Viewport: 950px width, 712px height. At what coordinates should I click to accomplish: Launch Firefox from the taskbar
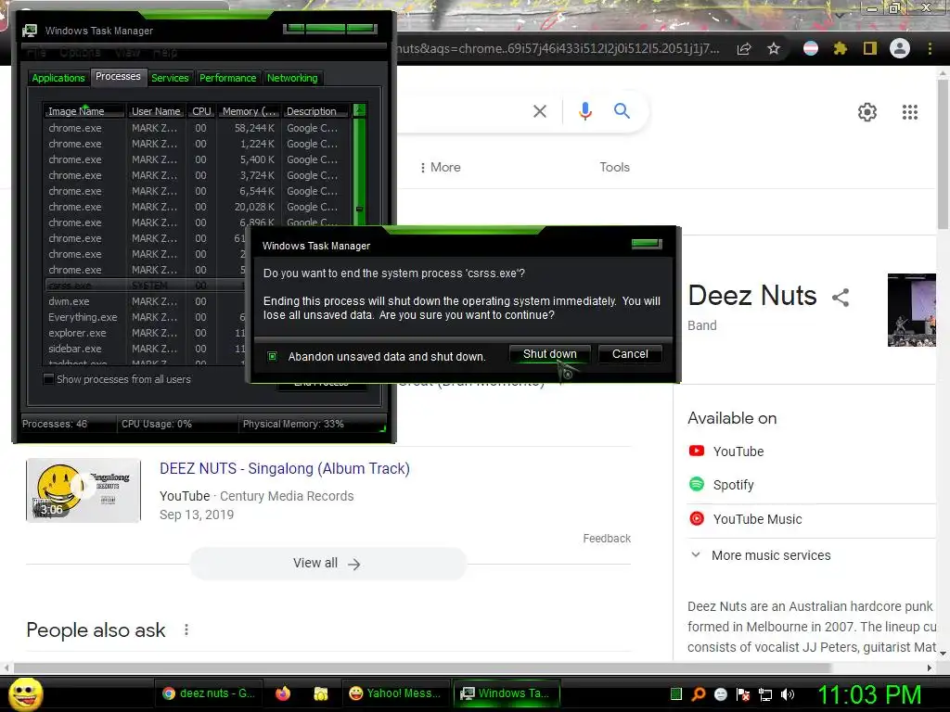(x=283, y=693)
